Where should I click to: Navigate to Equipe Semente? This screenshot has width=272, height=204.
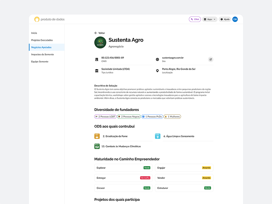40,62
